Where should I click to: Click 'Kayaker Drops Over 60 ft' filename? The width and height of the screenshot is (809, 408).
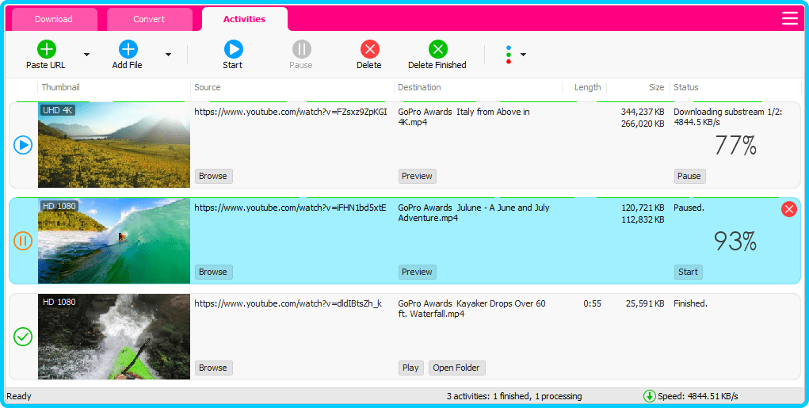tap(471, 309)
